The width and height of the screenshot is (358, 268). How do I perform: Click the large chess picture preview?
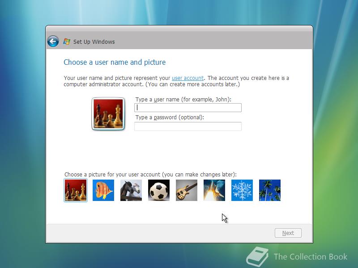coord(108,114)
